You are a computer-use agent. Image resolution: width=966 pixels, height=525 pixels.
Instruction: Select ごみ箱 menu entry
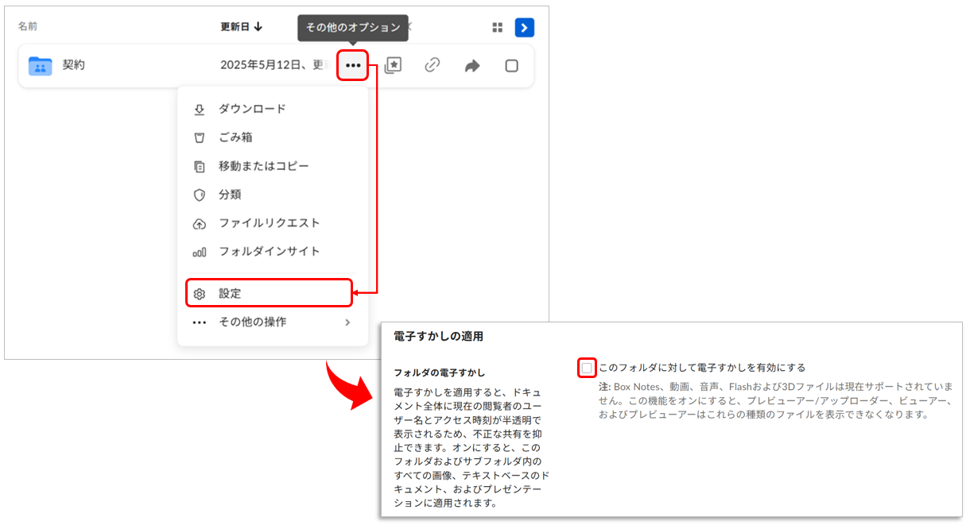coord(235,137)
